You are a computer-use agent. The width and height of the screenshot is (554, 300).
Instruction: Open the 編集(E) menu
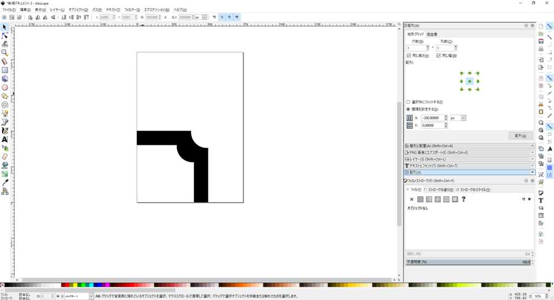point(25,10)
